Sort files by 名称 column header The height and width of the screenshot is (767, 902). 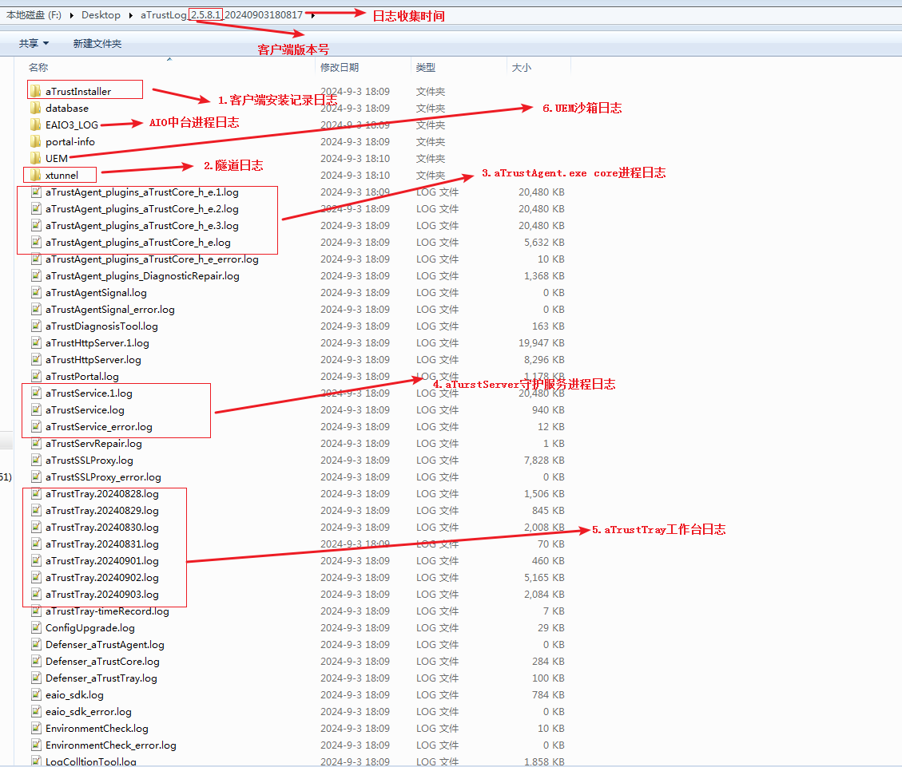38,68
